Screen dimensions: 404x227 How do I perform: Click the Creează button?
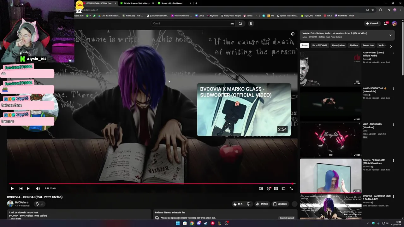point(372,23)
